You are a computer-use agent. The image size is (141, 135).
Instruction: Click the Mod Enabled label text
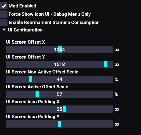click(22, 6)
